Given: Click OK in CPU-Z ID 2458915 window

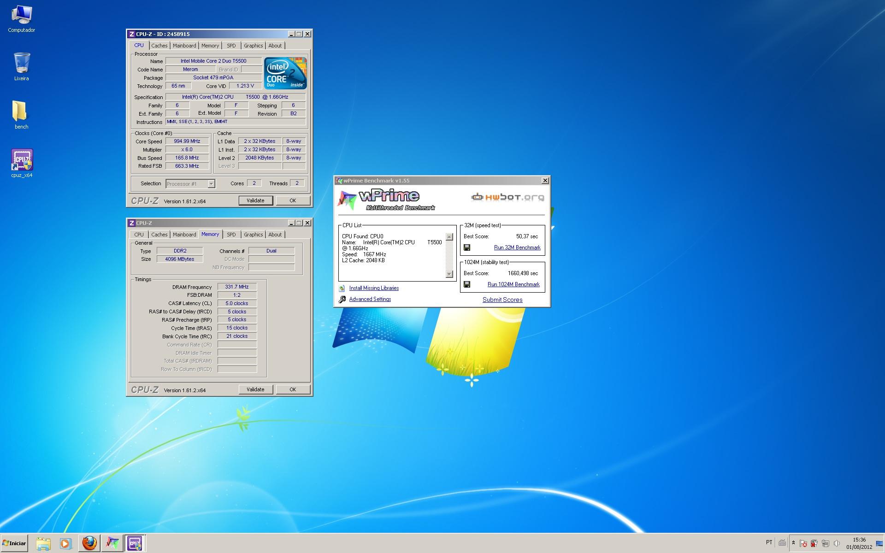Looking at the screenshot, I should pyautogui.click(x=293, y=200).
